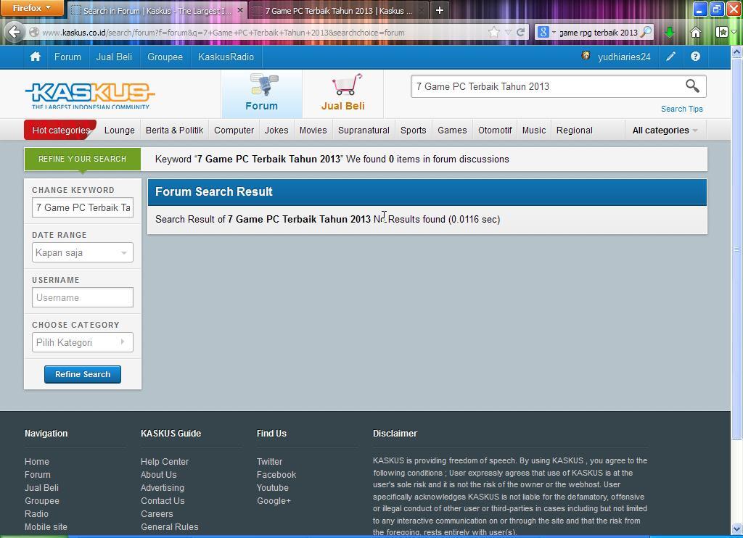
Task: Open Jual Beli in the top navbar
Action: coord(114,57)
